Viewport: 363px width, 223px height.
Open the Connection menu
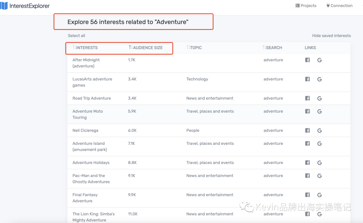click(339, 6)
